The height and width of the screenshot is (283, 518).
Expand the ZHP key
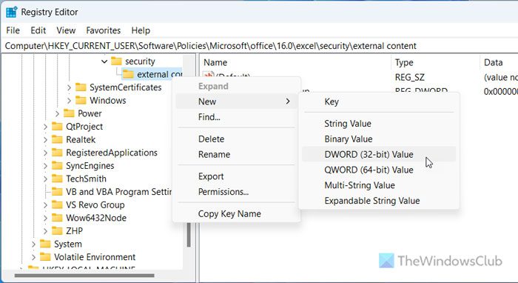click(45, 231)
